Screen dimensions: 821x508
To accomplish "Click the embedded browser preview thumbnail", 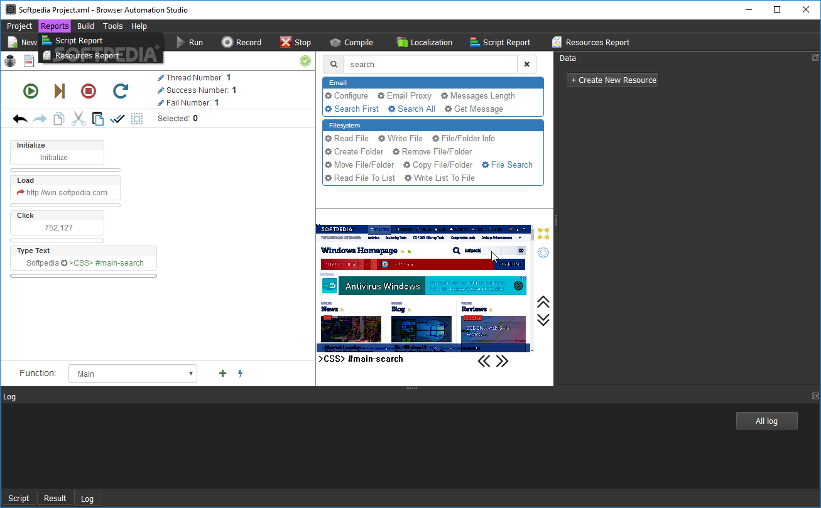I will (x=424, y=288).
